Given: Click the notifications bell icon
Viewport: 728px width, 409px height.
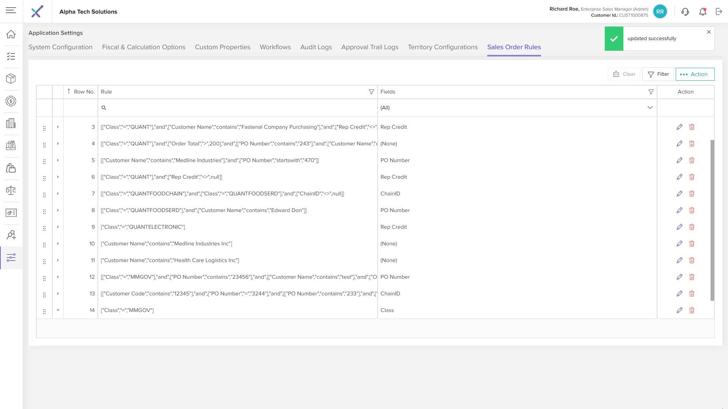Looking at the screenshot, I should point(703,12).
